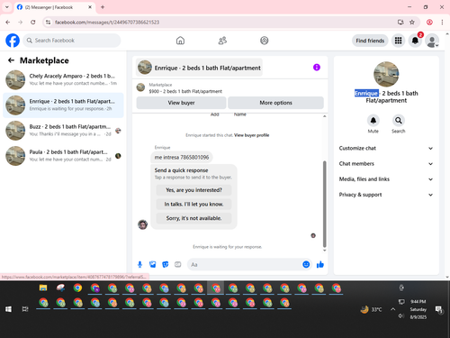Open the Friends icon in top navigation
The height and width of the screenshot is (338, 450).
[222, 41]
